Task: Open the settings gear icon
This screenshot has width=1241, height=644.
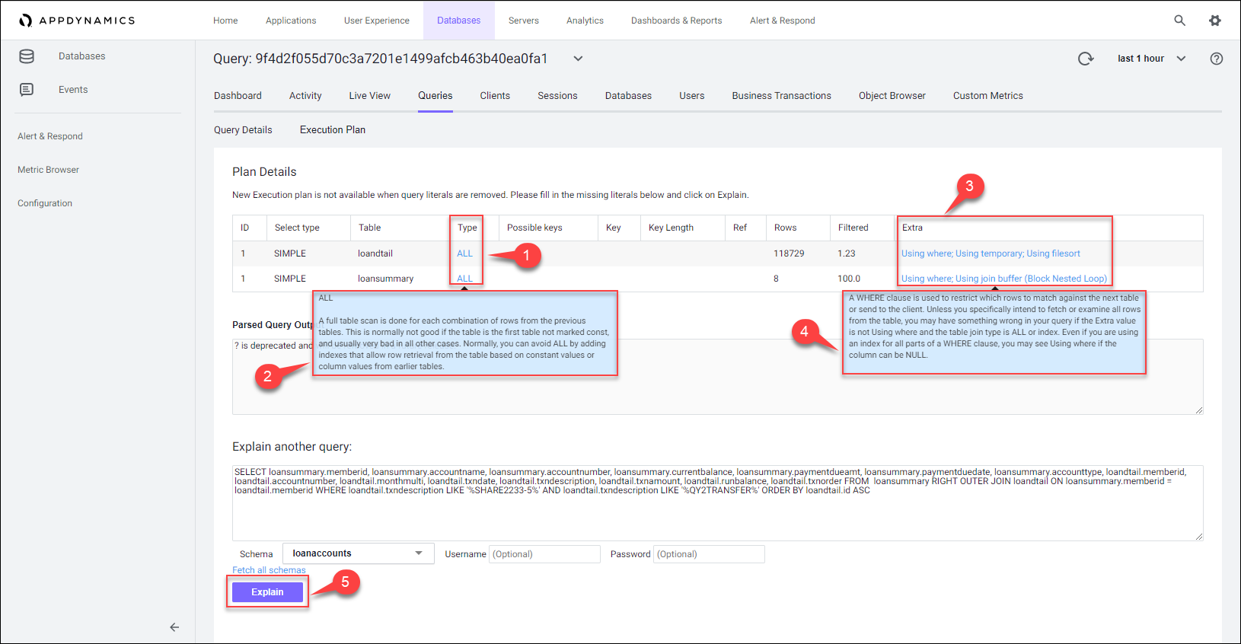Action: [1215, 21]
